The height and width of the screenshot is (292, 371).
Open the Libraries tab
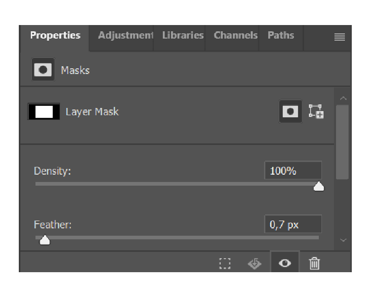click(183, 35)
